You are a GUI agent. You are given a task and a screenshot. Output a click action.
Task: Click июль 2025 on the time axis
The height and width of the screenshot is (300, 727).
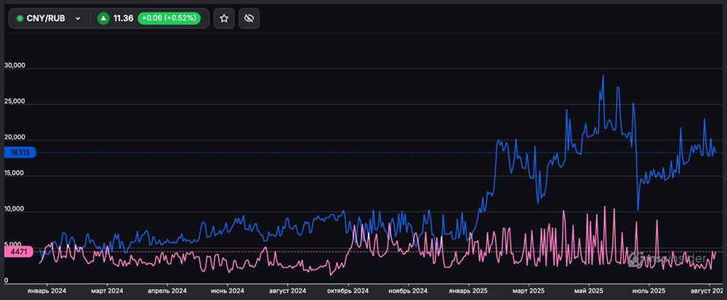[x=648, y=291]
